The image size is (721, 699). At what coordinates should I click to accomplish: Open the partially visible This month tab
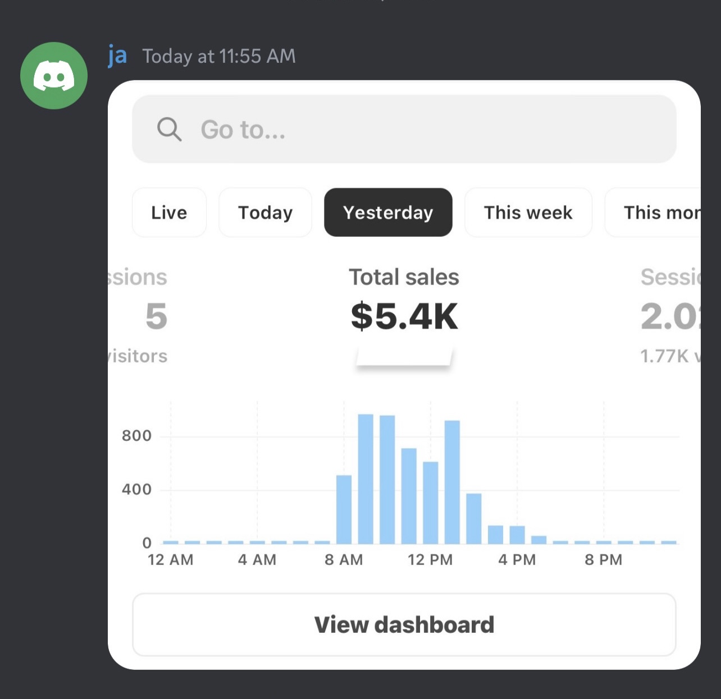point(657,213)
